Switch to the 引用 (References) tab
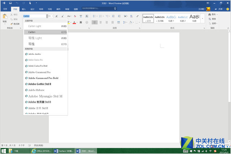 [50, 9]
